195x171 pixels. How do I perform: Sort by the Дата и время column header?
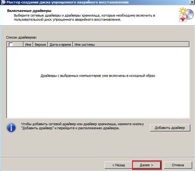[x=60, y=45]
